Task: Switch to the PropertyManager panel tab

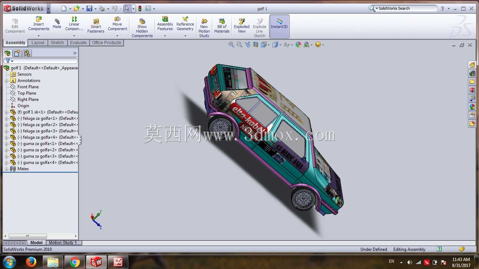Action: pyautogui.click(x=17, y=53)
